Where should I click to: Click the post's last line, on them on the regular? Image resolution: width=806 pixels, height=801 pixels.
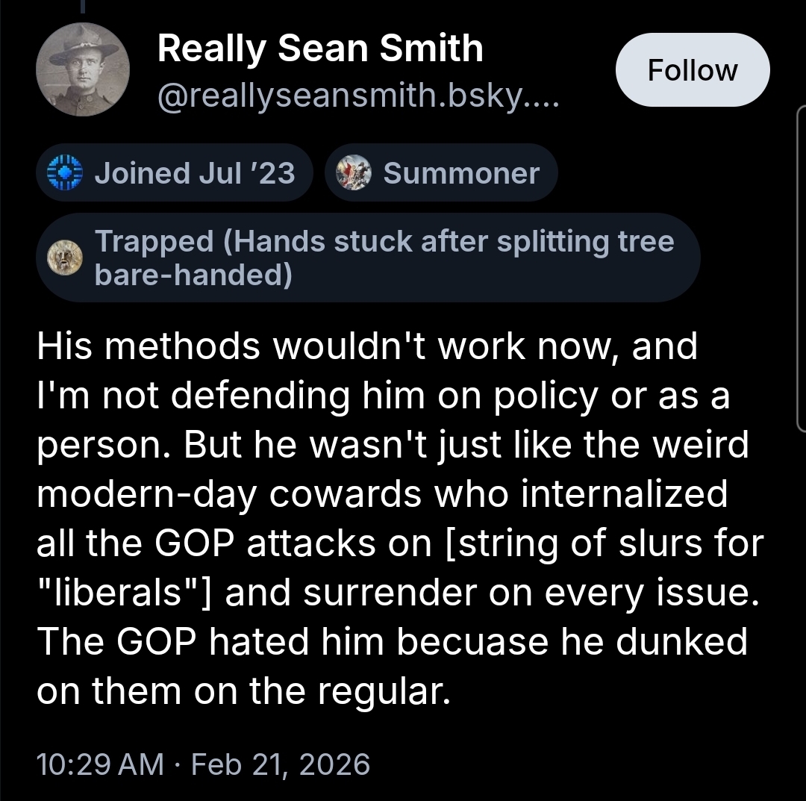(x=244, y=691)
